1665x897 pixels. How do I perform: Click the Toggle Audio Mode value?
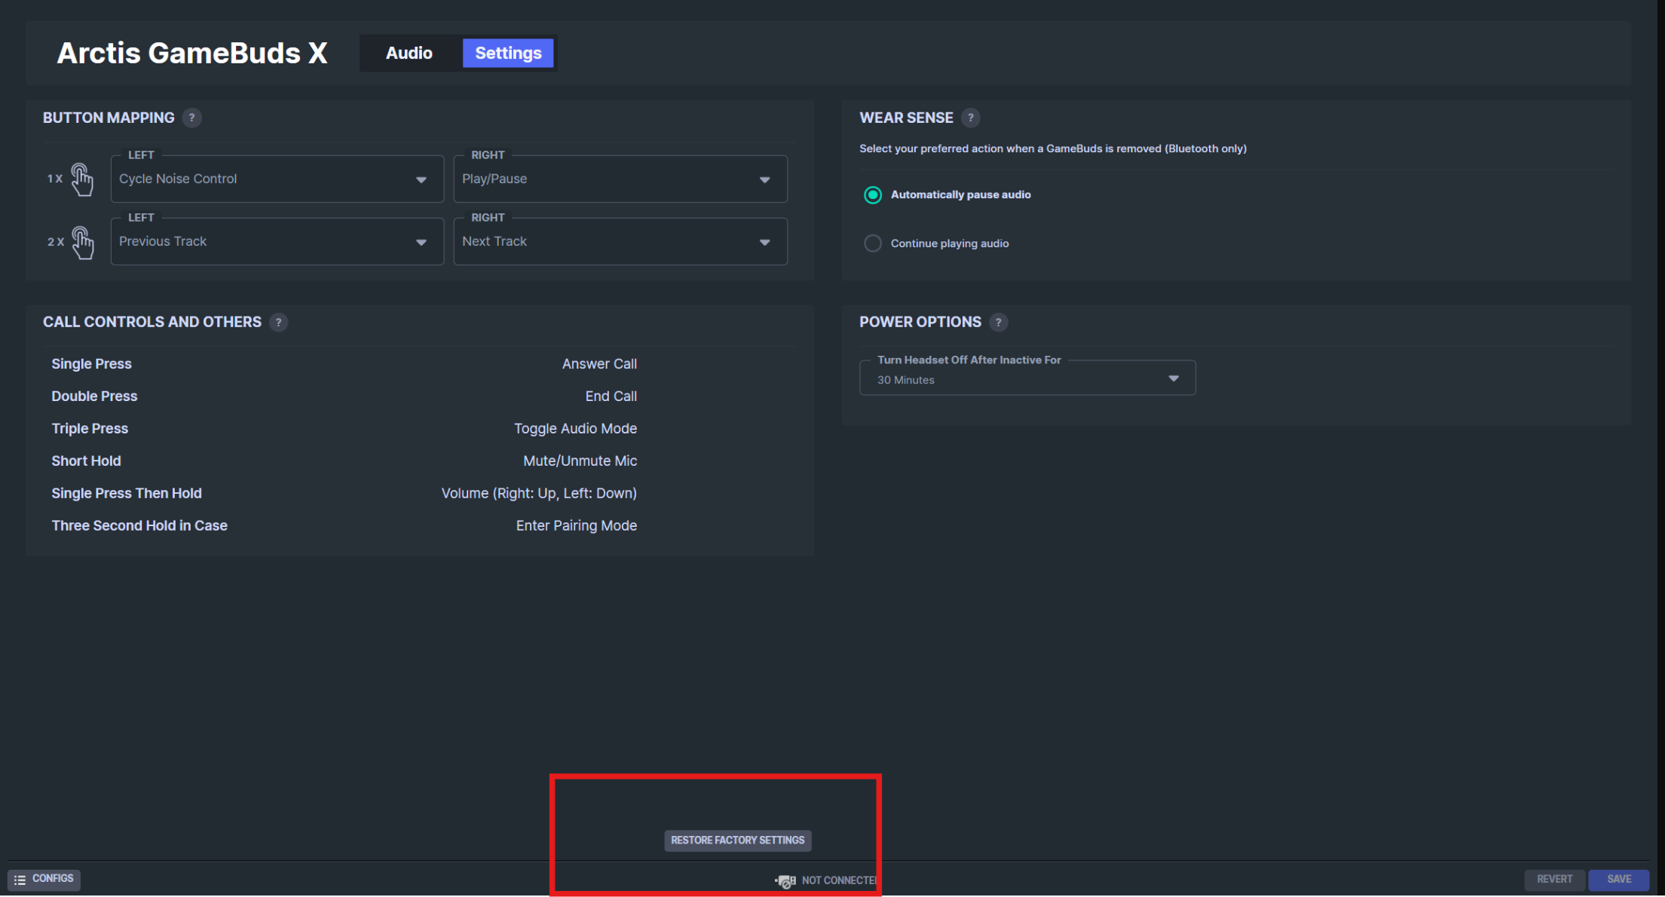pyautogui.click(x=576, y=429)
